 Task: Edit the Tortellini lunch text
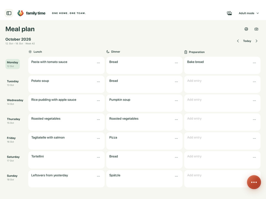click(37, 156)
